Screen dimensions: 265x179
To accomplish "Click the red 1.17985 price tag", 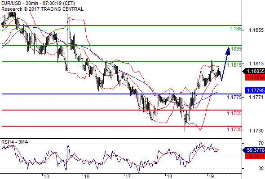I will 255,77.
